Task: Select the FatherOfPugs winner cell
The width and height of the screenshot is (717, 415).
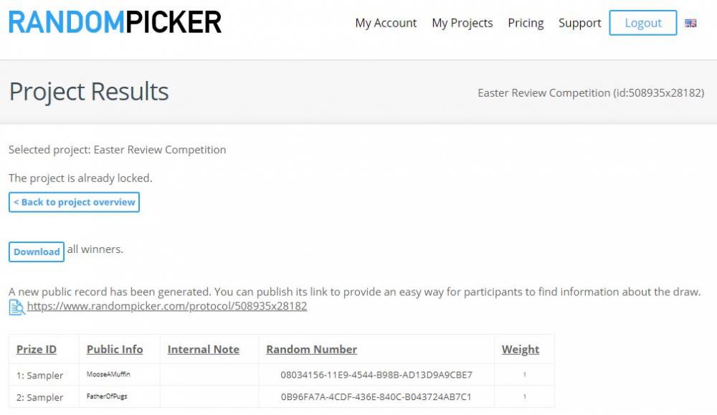Action: [x=107, y=396]
